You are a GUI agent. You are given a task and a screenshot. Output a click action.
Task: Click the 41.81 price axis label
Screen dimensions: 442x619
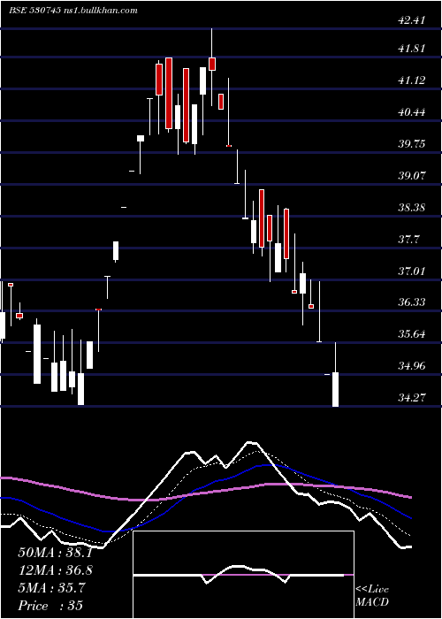412,49
